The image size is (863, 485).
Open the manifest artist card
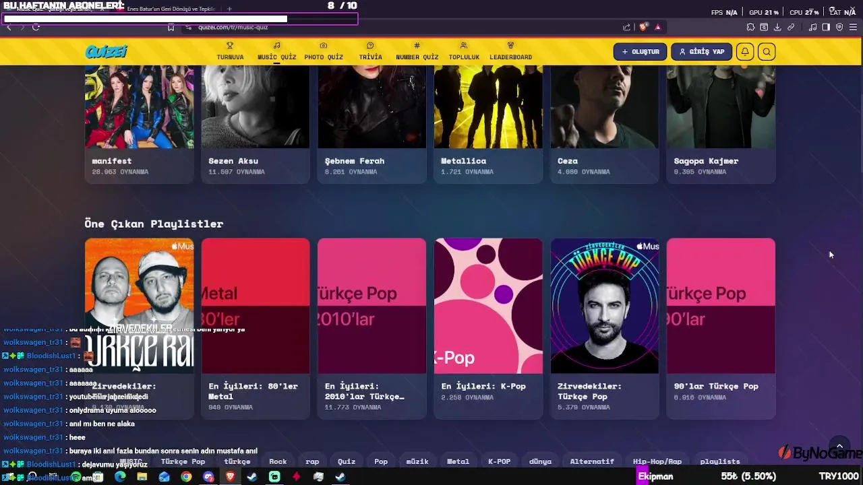click(x=139, y=125)
